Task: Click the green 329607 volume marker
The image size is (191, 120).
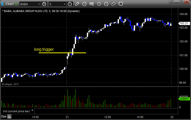Action: coord(184,99)
